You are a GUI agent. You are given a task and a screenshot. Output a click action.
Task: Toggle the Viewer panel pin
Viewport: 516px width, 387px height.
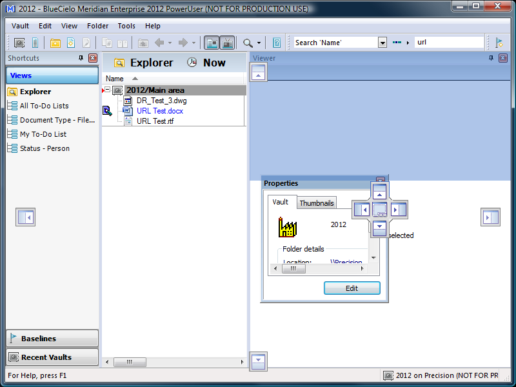[x=491, y=58]
